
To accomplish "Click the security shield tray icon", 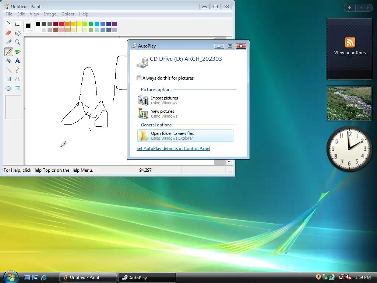I will 318,277.
